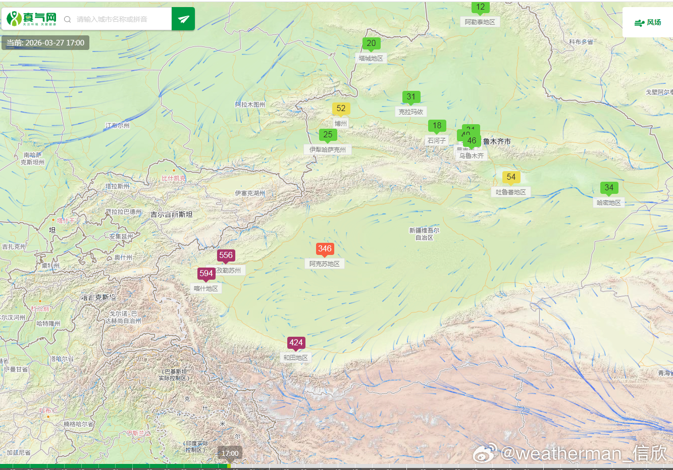Image resolution: width=673 pixels, height=470 pixels.
Task: Click the 哈特隆州 map label
Action: [x=48, y=324]
